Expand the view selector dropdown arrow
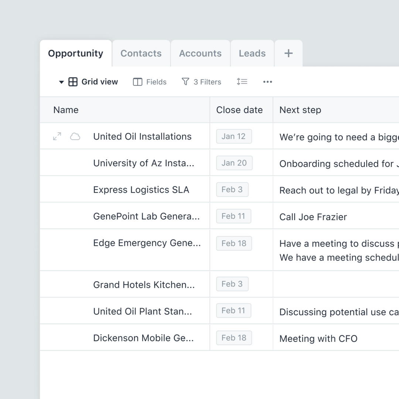Image resolution: width=399 pixels, height=399 pixels. click(61, 82)
